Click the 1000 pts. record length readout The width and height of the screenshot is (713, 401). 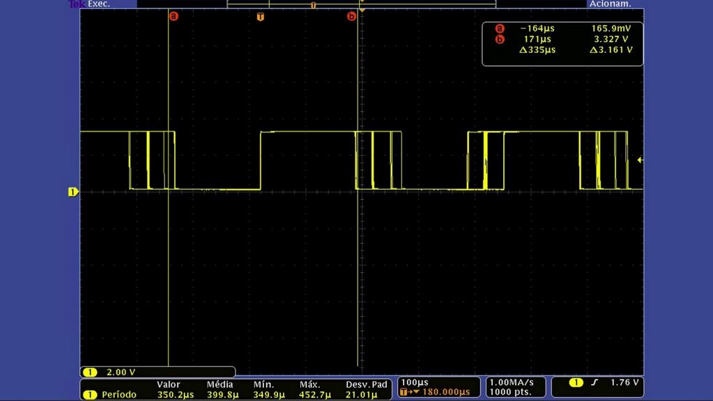pyautogui.click(x=510, y=391)
